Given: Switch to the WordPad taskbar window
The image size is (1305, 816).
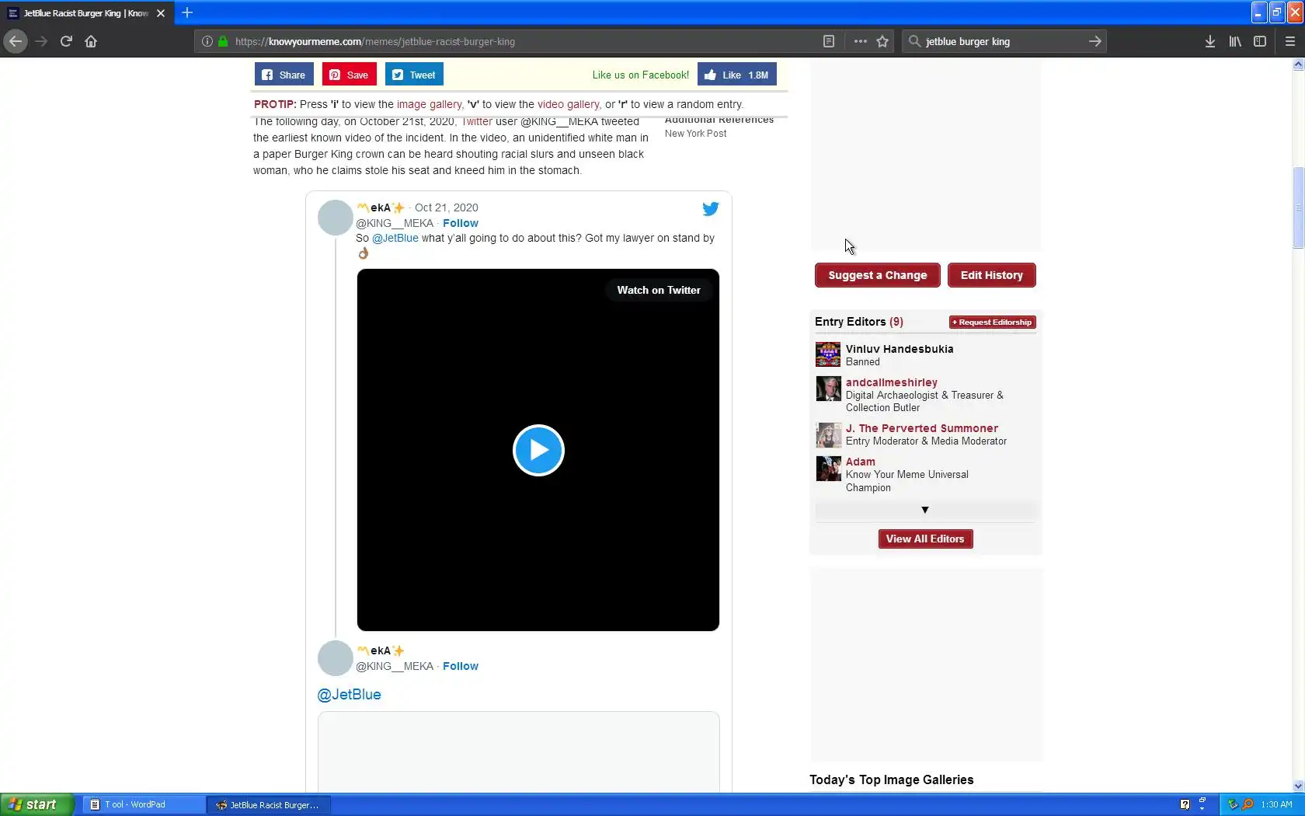Looking at the screenshot, I should coord(143,804).
